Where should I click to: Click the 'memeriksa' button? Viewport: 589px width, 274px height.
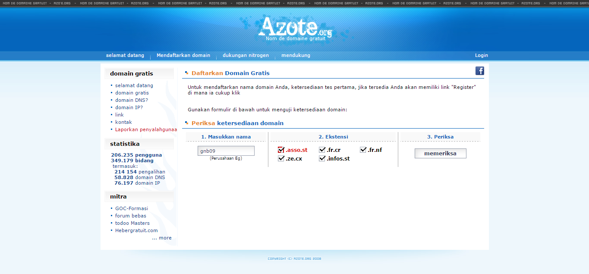click(x=441, y=153)
